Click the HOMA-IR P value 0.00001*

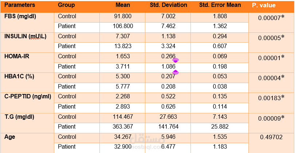tap(271, 58)
